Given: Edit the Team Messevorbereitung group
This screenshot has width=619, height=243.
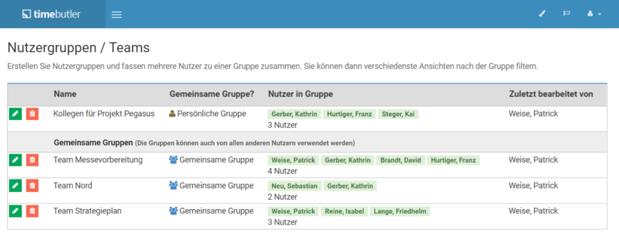Looking at the screenshot, I should click(x=15, y=160).
